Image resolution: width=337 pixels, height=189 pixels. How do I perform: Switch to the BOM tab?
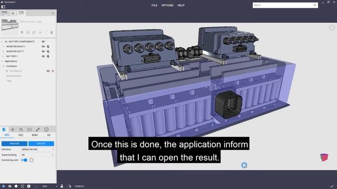point(35,135)
